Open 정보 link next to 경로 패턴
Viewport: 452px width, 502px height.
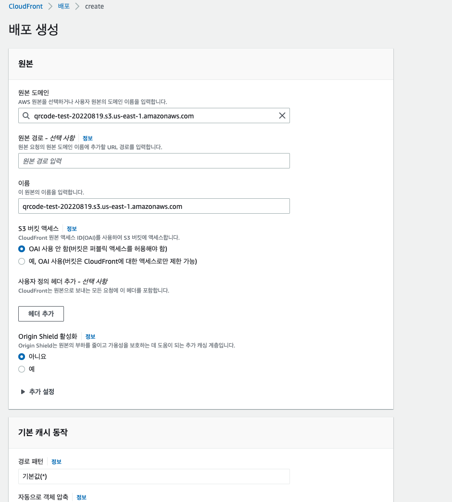[x=56, y=462]
